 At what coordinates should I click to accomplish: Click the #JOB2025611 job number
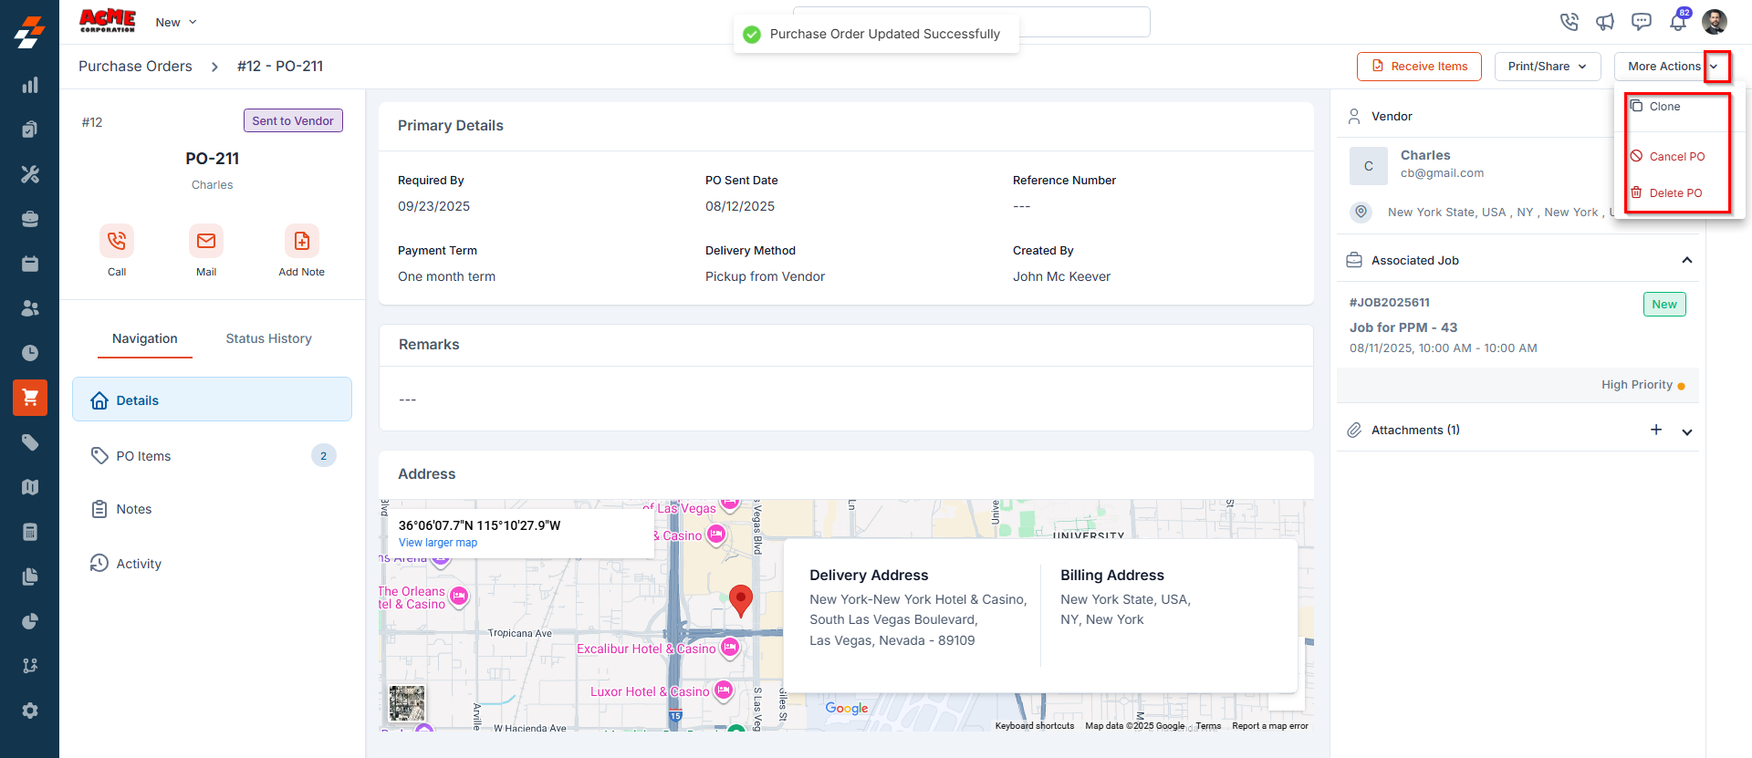click(1390, 302)
